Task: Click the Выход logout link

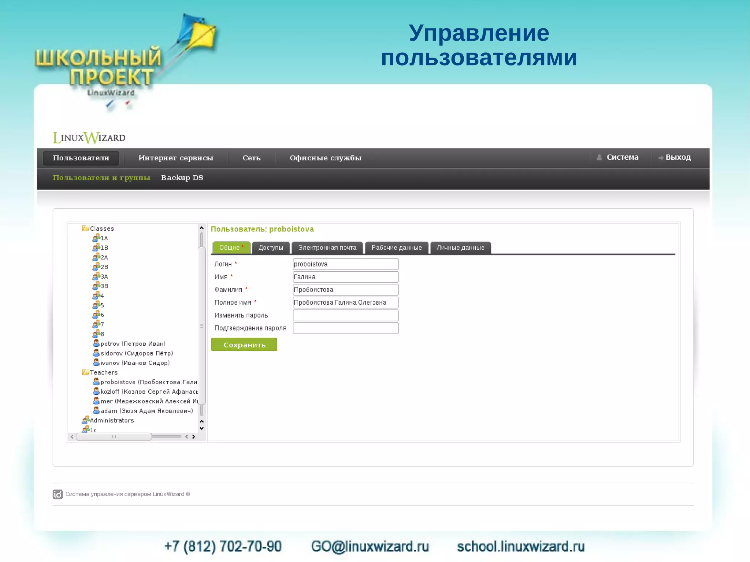Action: pos(675,157)
